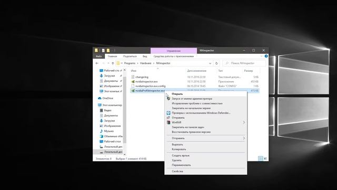The image size is (337, 190).
Task: Choose Переименовать in context menu
Action: coord(206,165)
